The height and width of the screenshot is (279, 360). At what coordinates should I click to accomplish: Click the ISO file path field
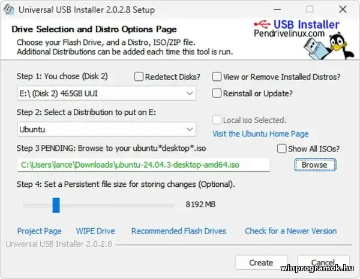point(143,165)
